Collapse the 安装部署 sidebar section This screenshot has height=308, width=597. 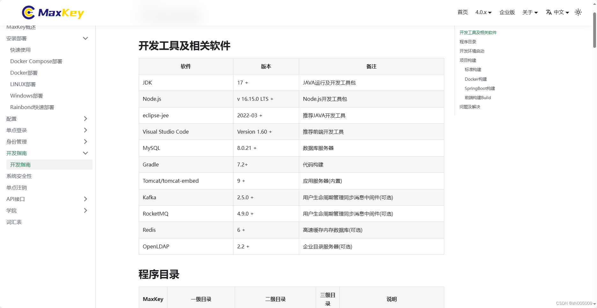(85, 38)
